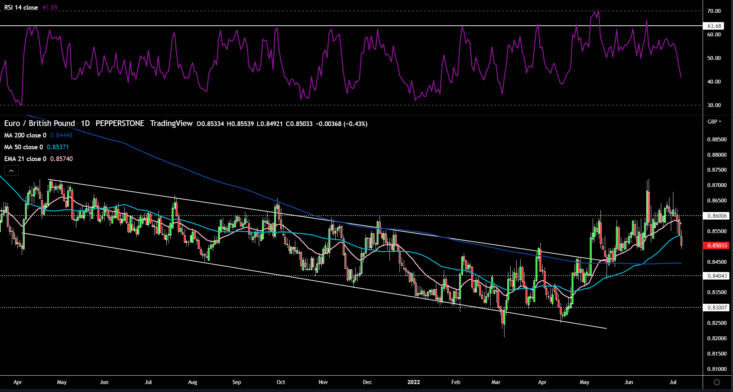Screen dimensions: 733x392
Task: Click the Euro / British Pound symbol title
Action: [39, 124]
